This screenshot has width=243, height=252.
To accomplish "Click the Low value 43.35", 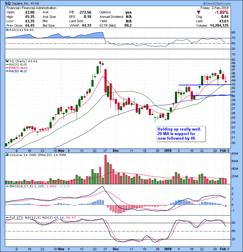I will pyautogui.click(x=30, y=21).
